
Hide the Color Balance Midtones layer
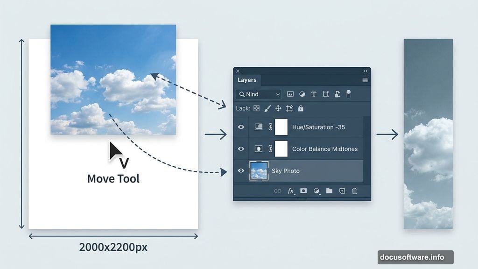tap(241, 149)
